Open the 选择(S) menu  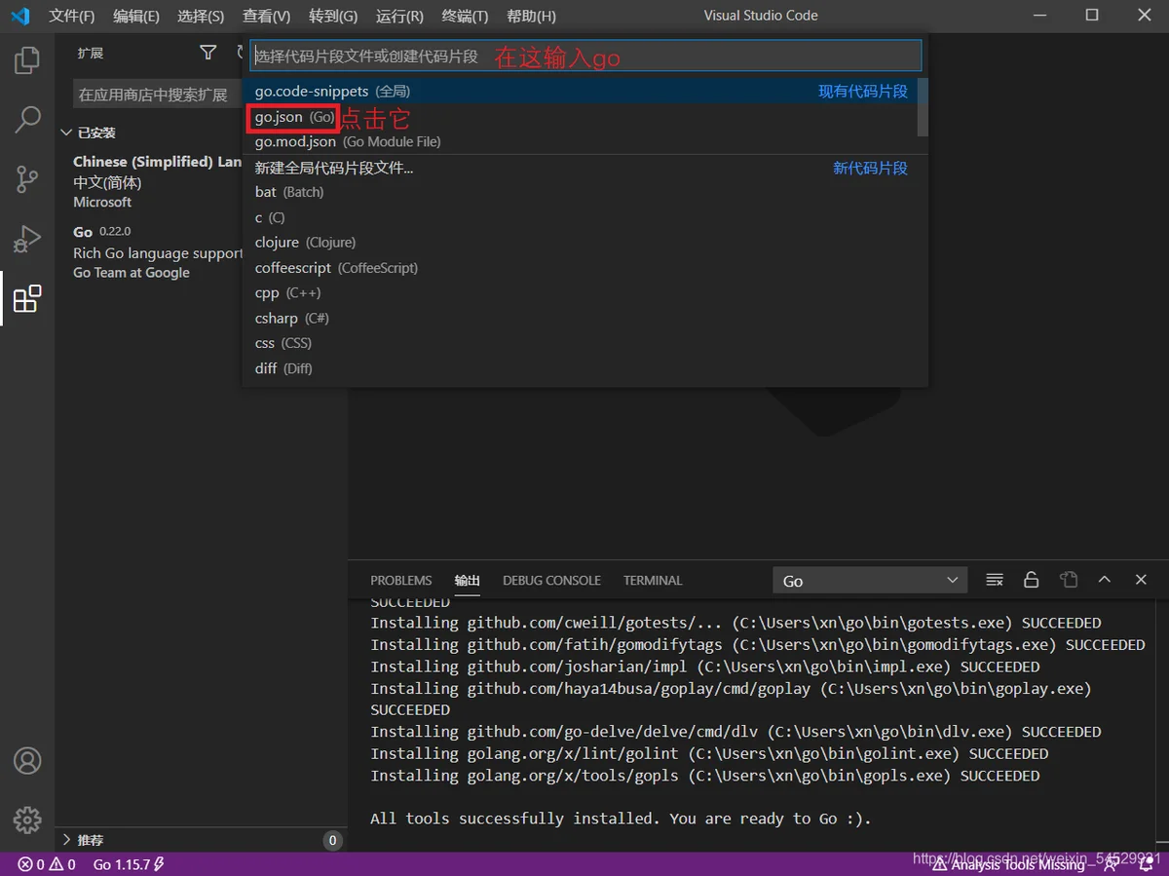pos(201,16)
